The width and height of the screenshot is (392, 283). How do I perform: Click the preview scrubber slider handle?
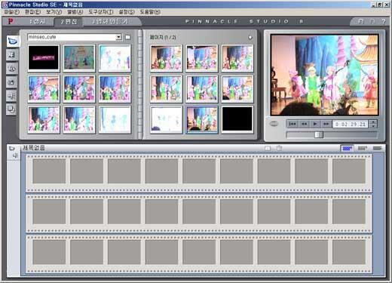pos(319,135)
